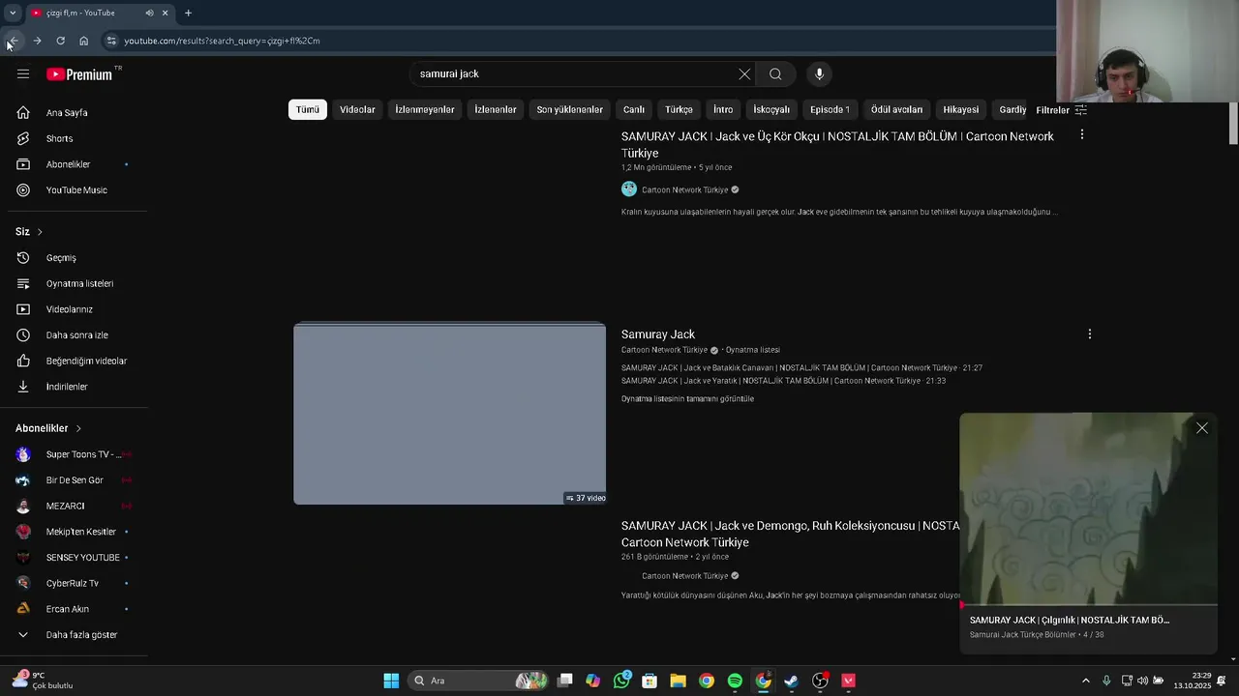Open OBS Studio from the taskbar
Screen dimensions: 1239x696
pyautogui.click(x=820, y=681)
